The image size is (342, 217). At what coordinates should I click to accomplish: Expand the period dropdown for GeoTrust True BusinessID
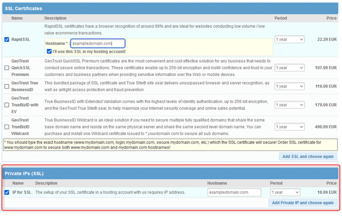[x=289, y=86]
